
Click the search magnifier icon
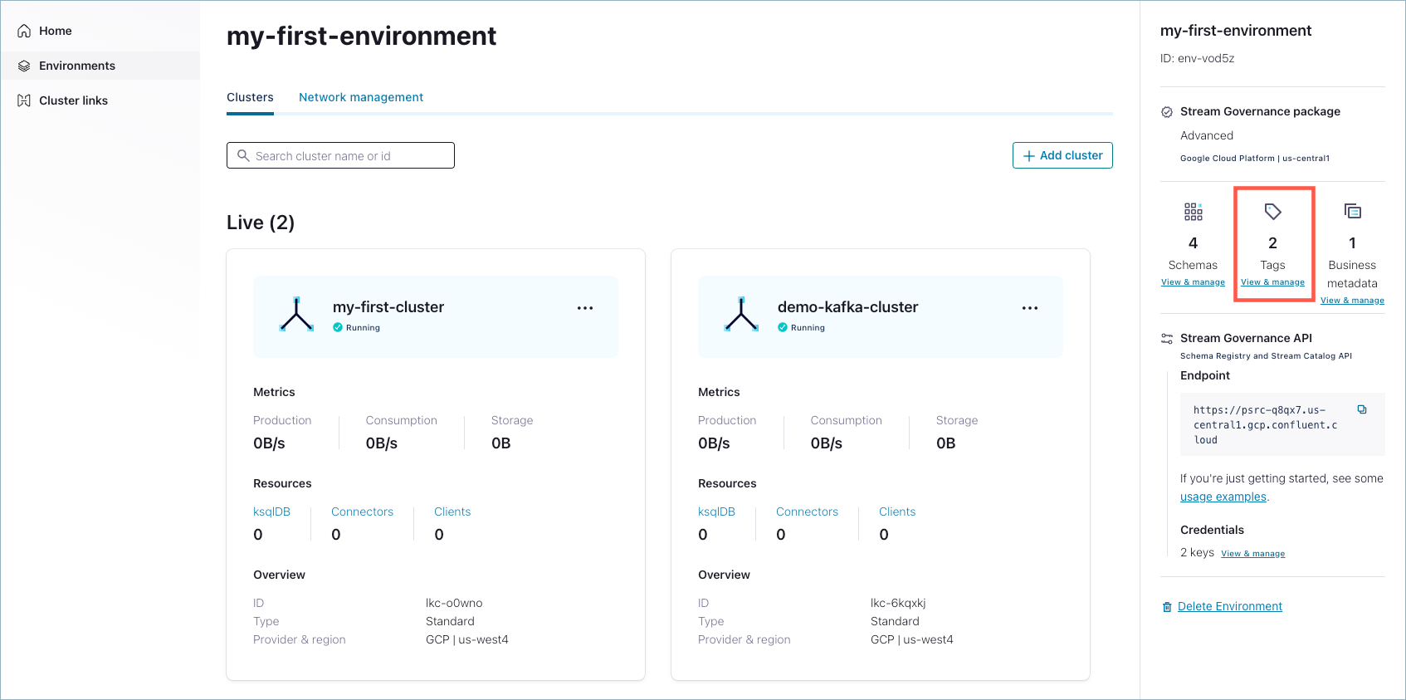pyautogui.click(x=243, y=155)
